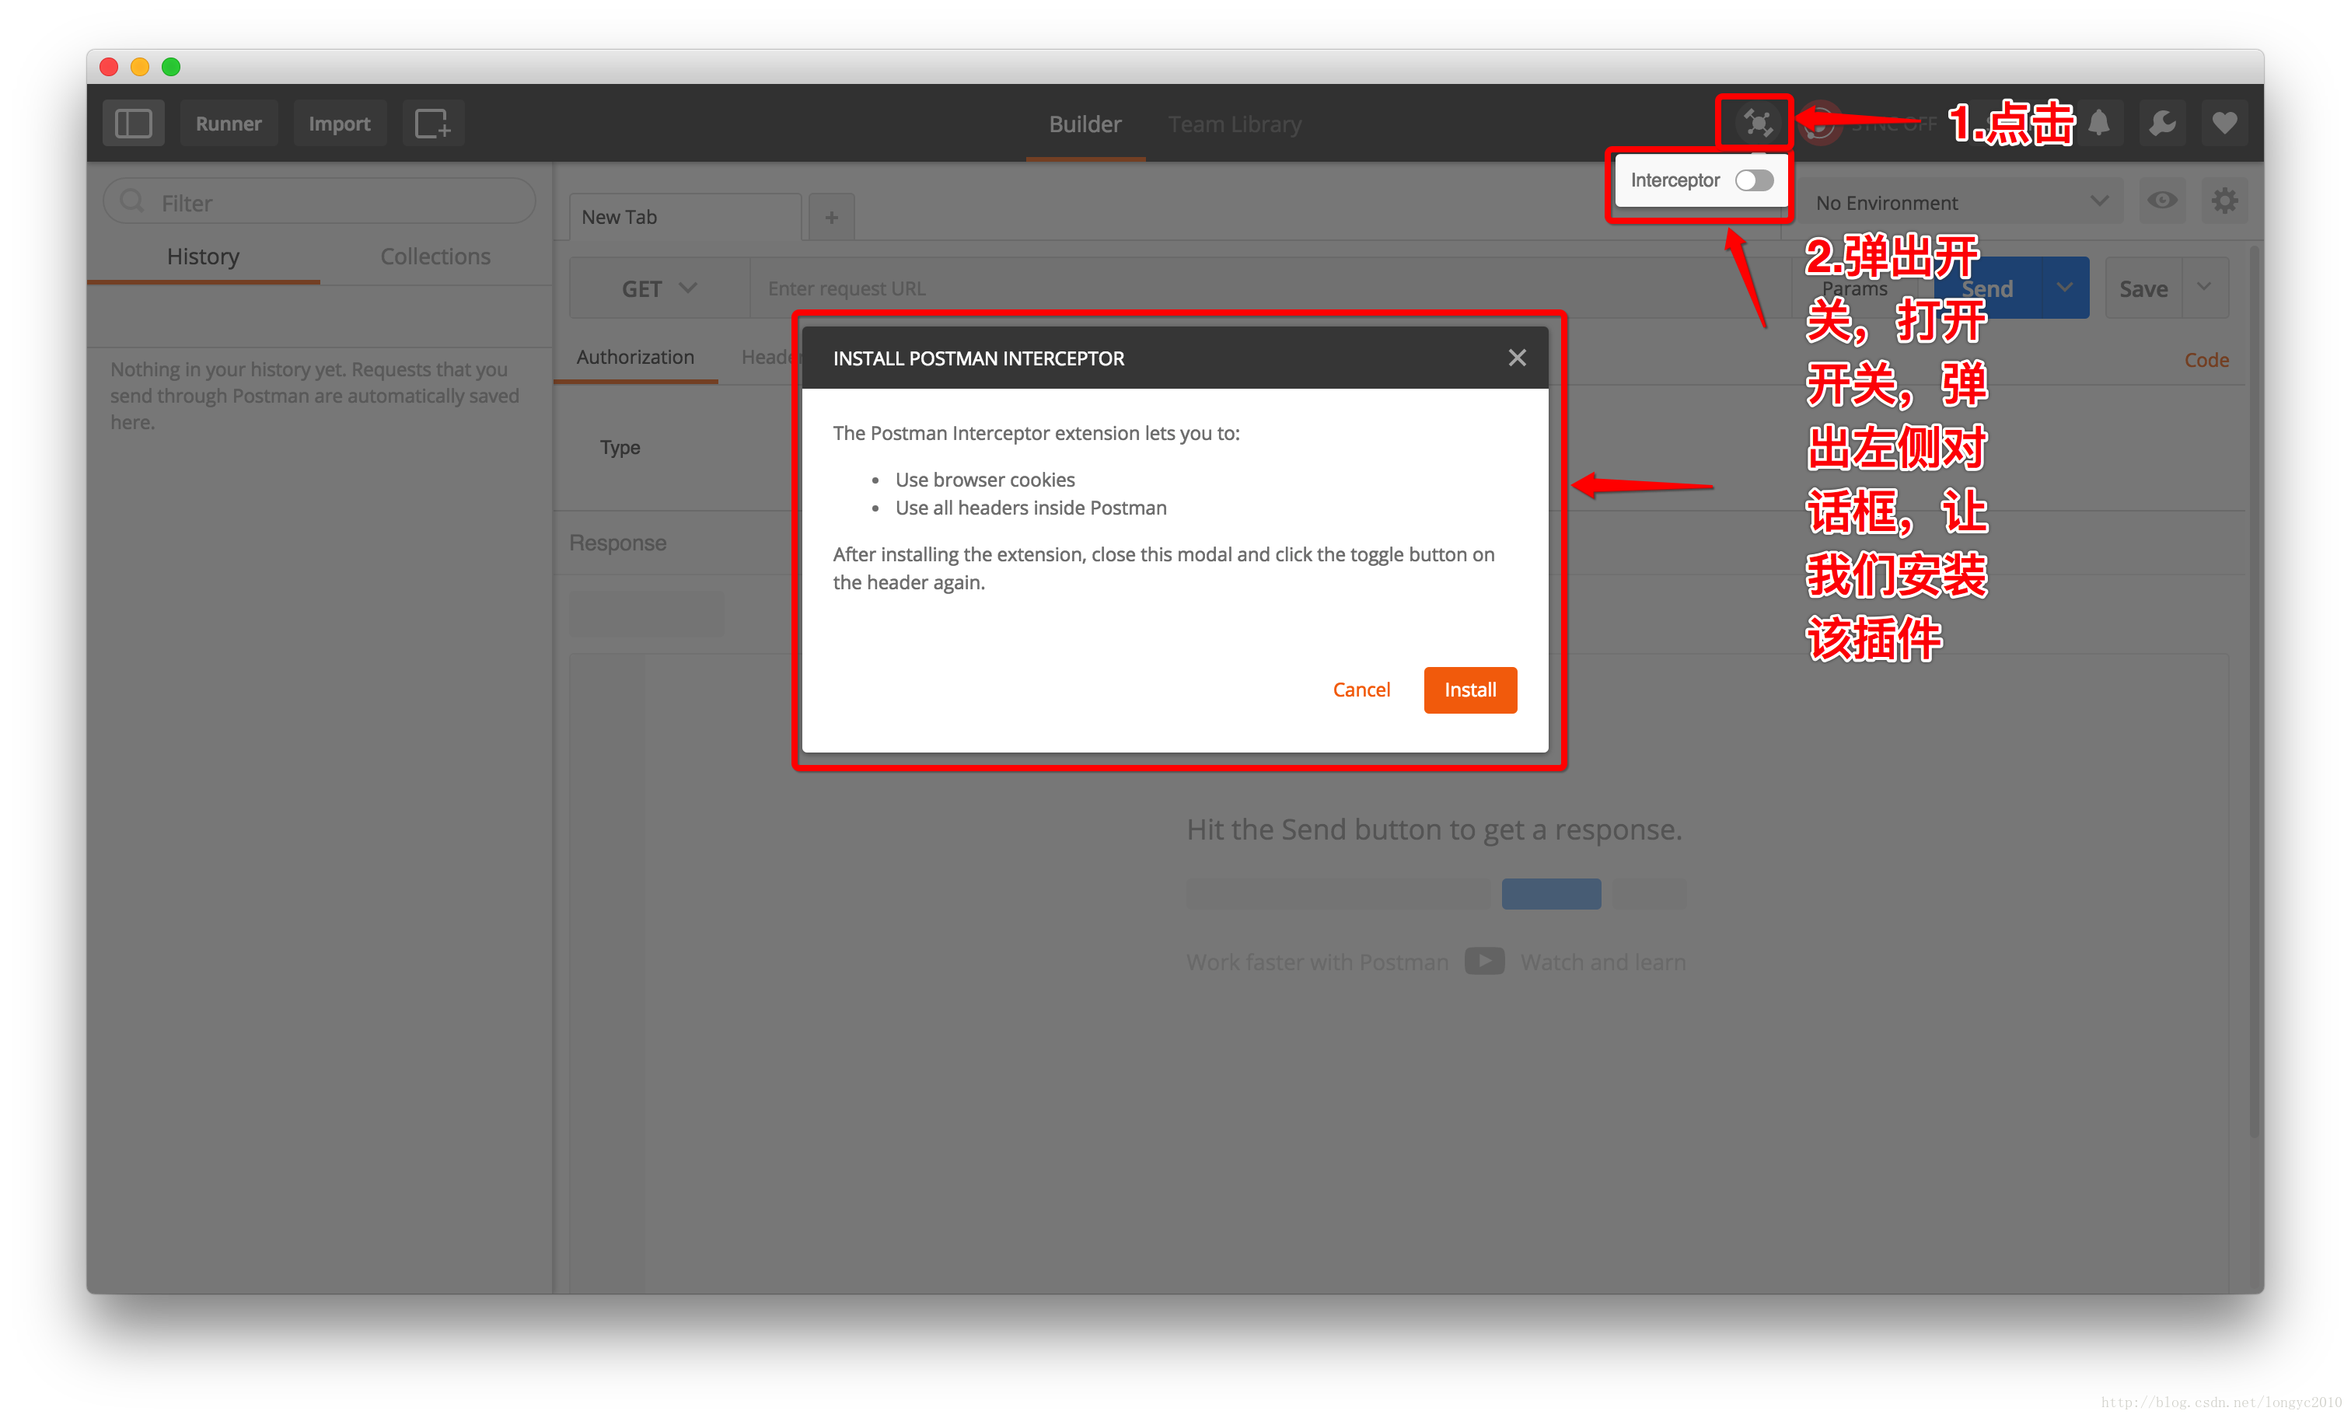Click the Authorization tab panel

634,358
